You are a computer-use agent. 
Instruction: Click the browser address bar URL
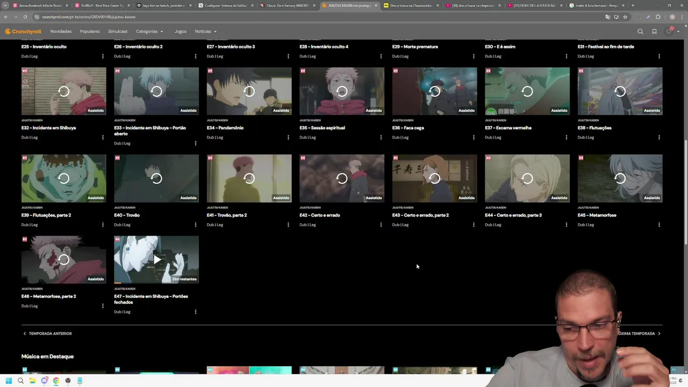click(89, 17)
